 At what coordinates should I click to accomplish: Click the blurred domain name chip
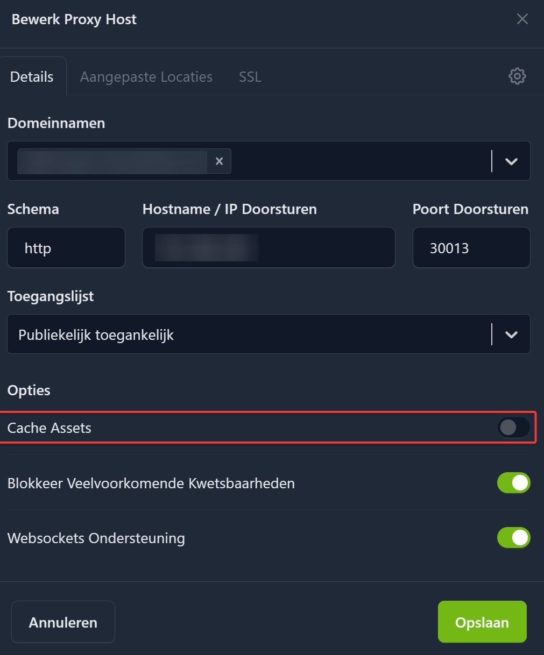(112, 162)
